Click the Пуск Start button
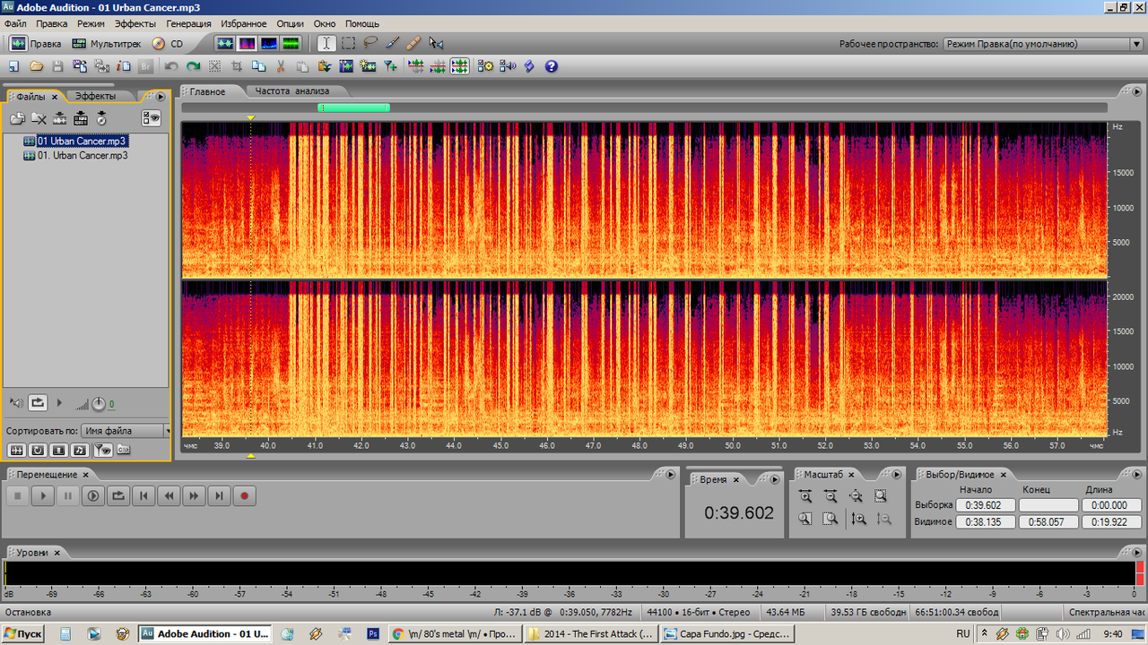This screenshot has height=645, width=1148. [23, 633]
